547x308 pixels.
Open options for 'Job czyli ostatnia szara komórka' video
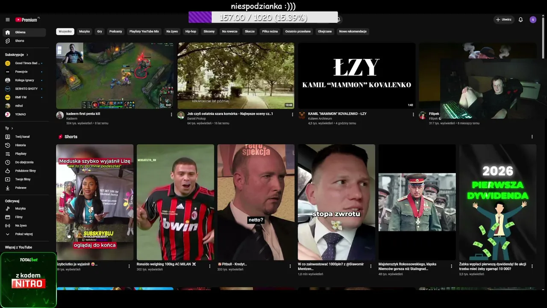(x=292, y=115)
